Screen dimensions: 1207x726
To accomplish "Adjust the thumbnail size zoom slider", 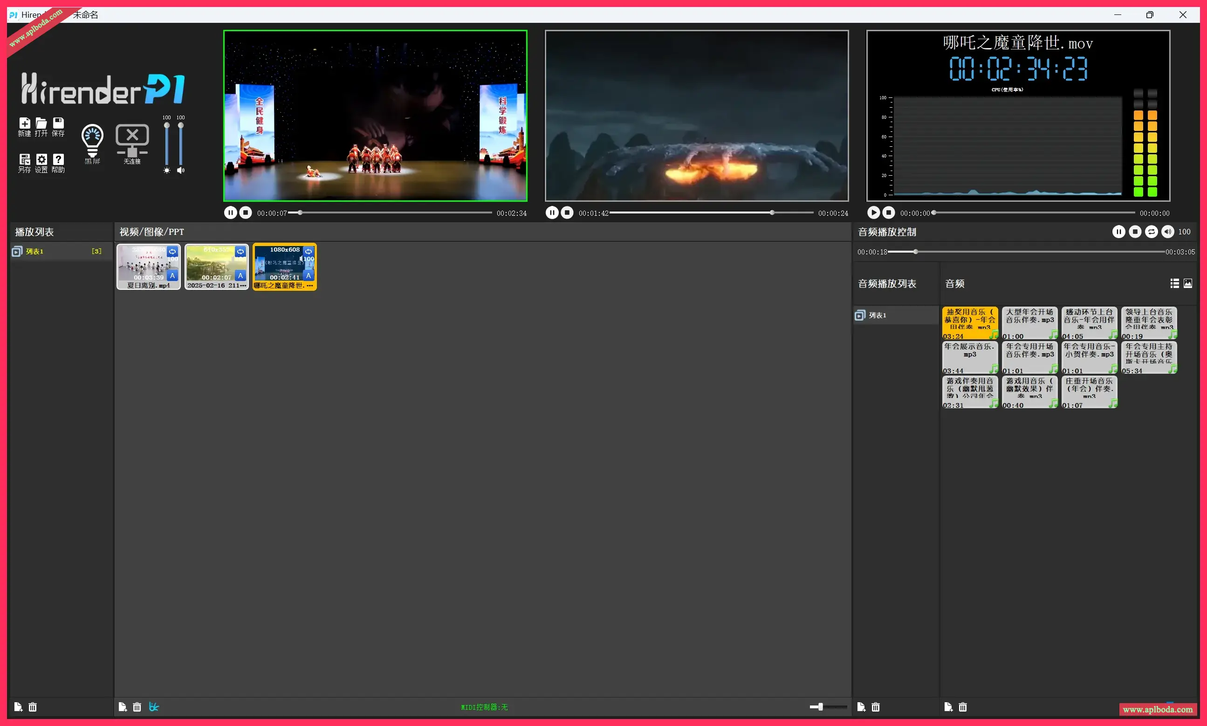I will tap(828, 707).
